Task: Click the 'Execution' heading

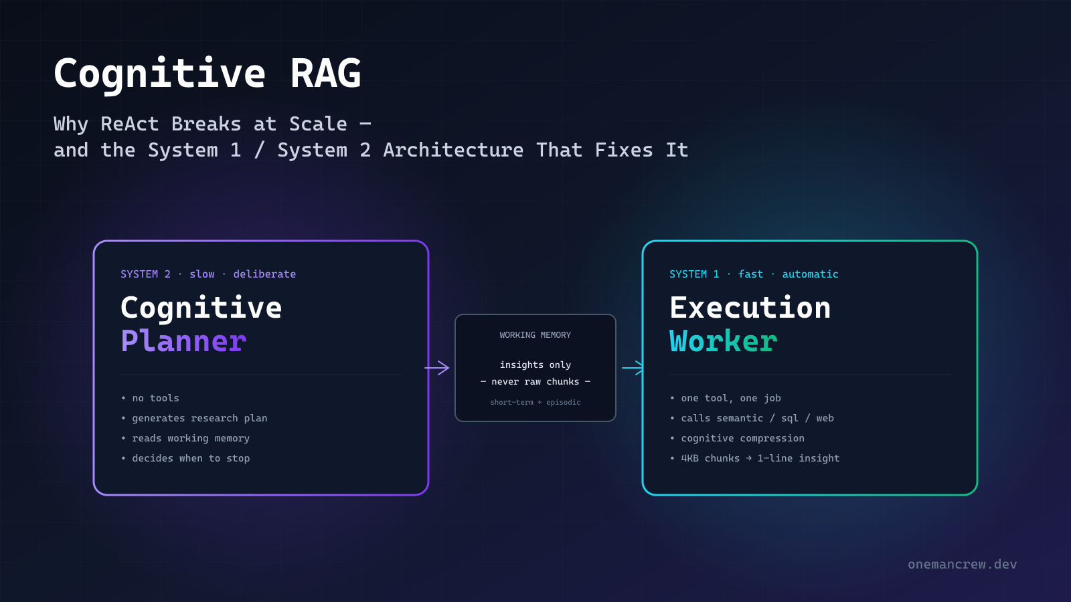Action: tap(750, 308)
